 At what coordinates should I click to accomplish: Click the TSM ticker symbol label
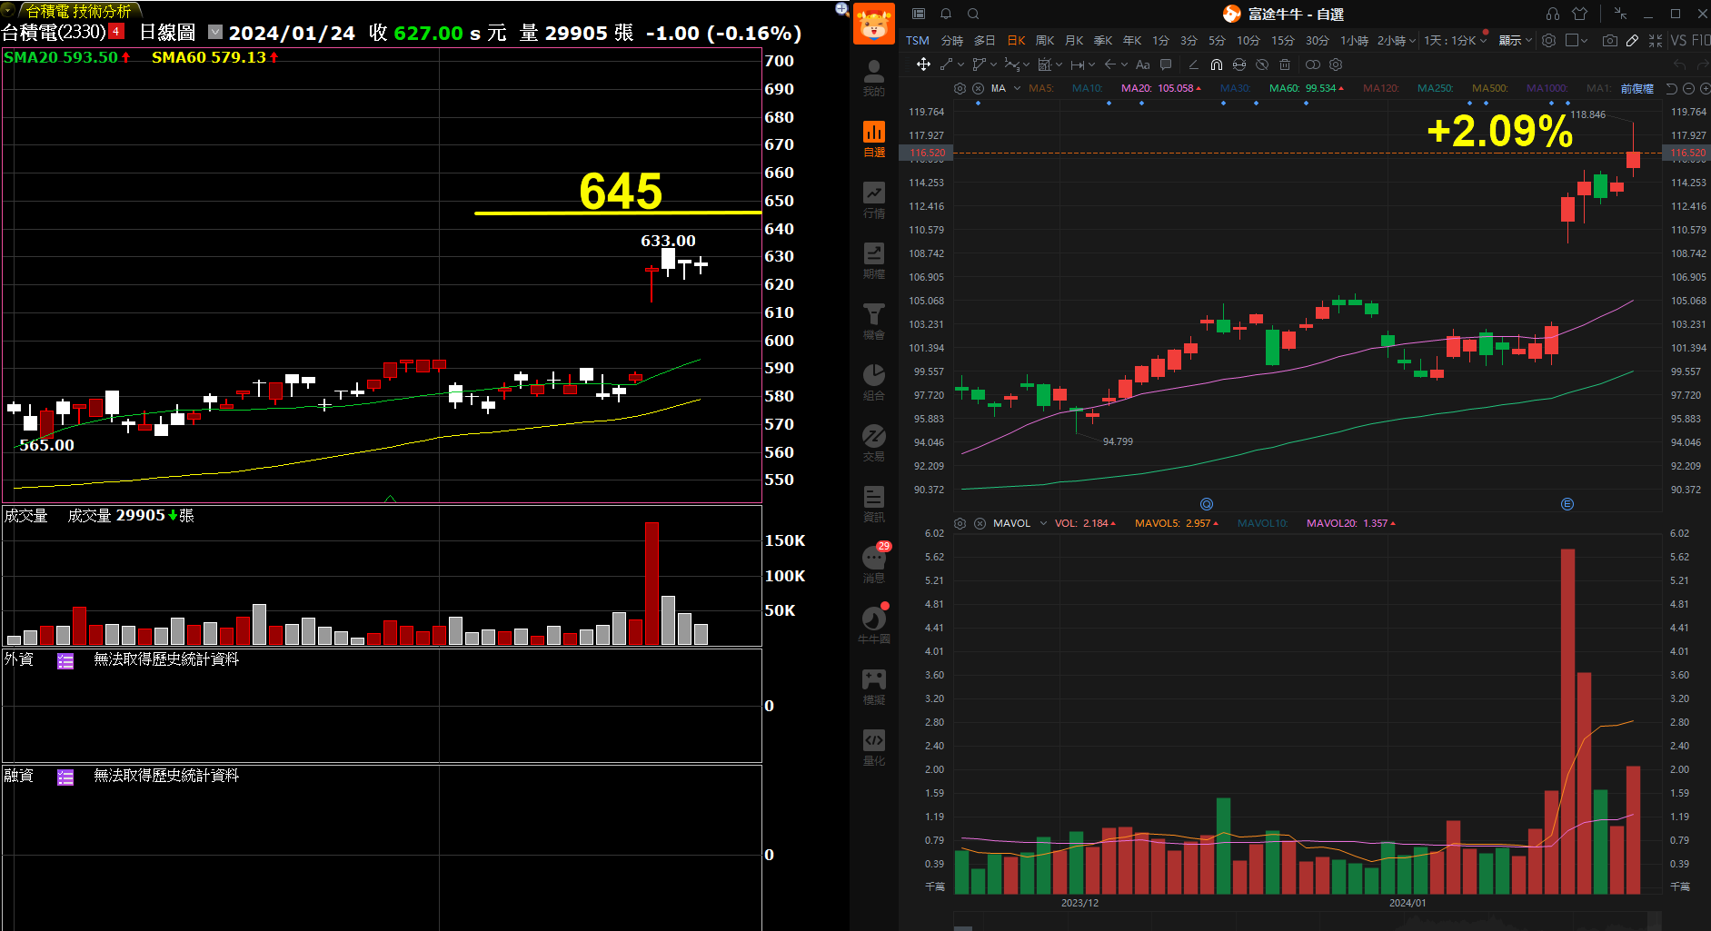[917, 41]
